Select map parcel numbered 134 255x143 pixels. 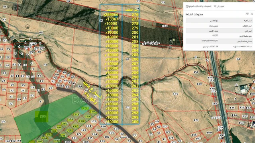tap(234, 115)
